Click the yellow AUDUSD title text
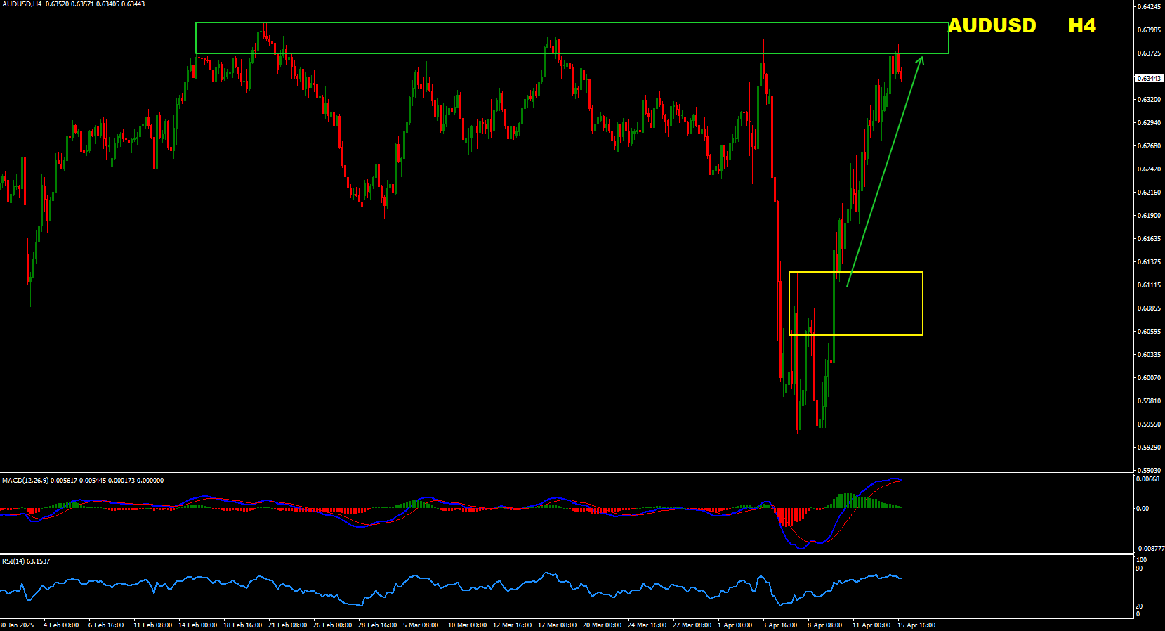1165x631 pixels. click(x=992, y=26)
